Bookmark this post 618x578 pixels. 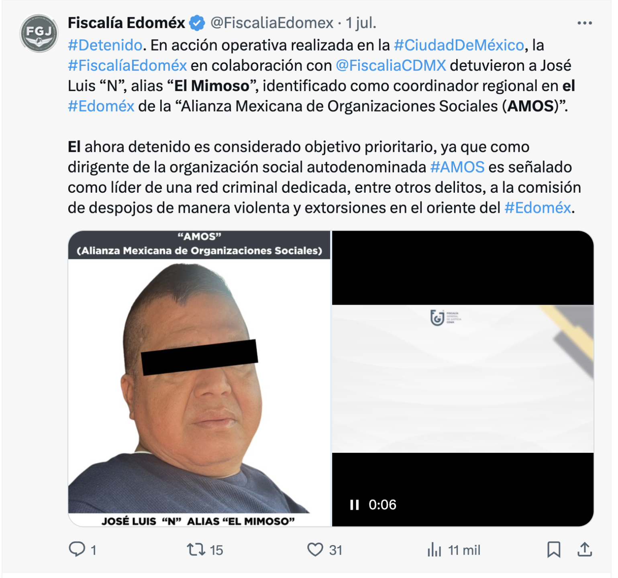pos(554,550)
